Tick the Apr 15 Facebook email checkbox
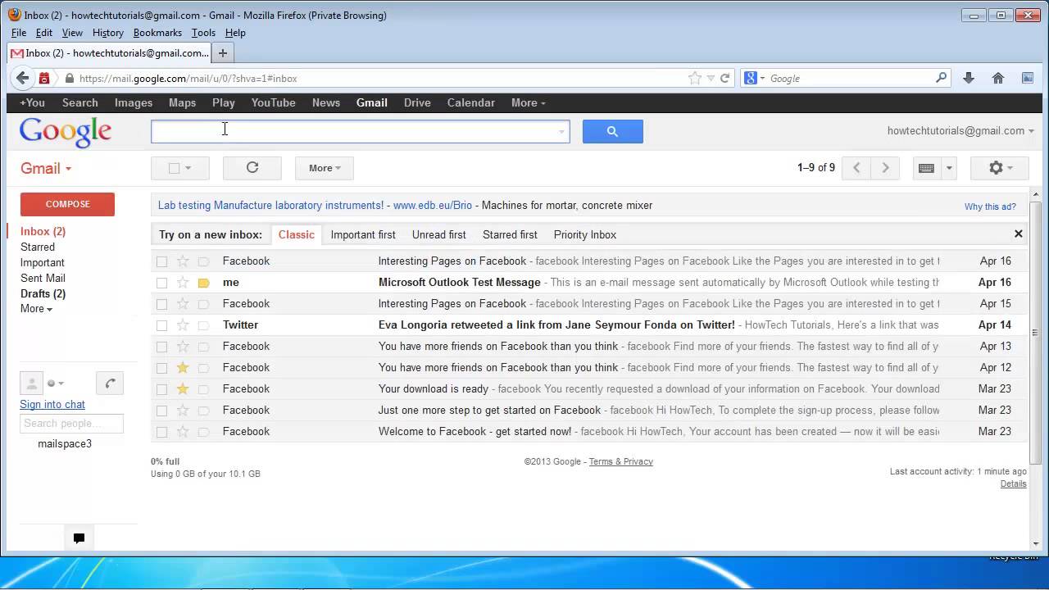The height and width of the screenshot is (590, 1049). (x=161, y=304)
